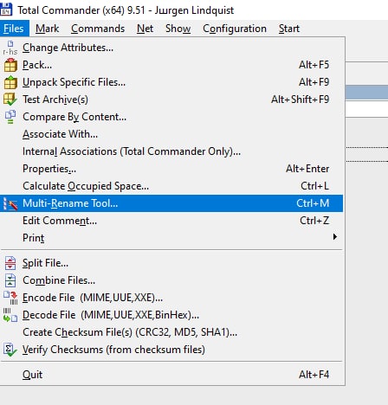The height and width of the screenshot is (405, 388).
Task: Click the Verify Checksums sigma icon
Action: coord(10,350)
